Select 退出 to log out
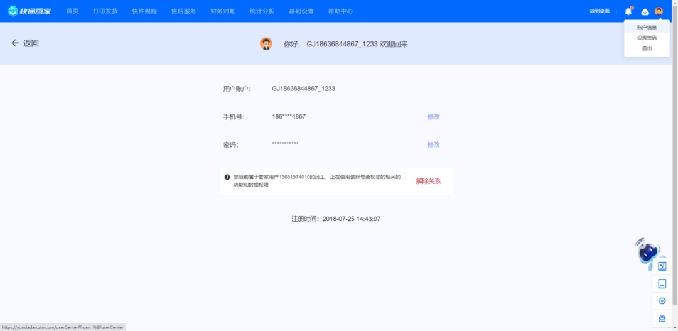Viewport: 678px width, 331px height. click(x=647, y=48)
